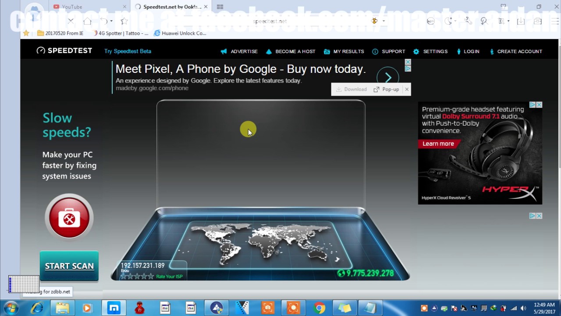Close the lower right ad with X

coord(539,216)
